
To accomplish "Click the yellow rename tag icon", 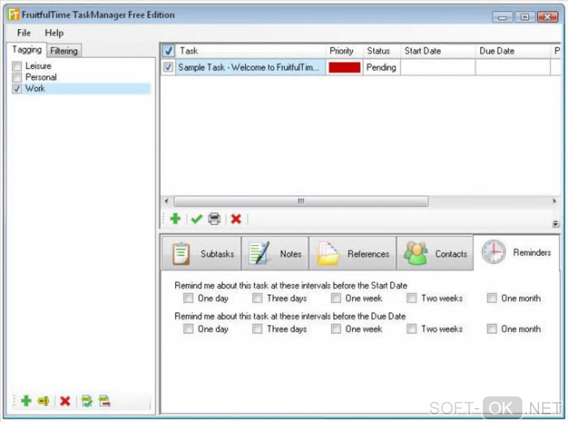I will [x=43, y=401].
